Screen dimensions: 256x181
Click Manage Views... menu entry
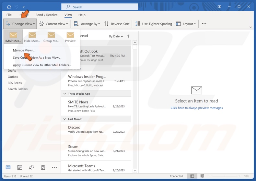point(24,50)
